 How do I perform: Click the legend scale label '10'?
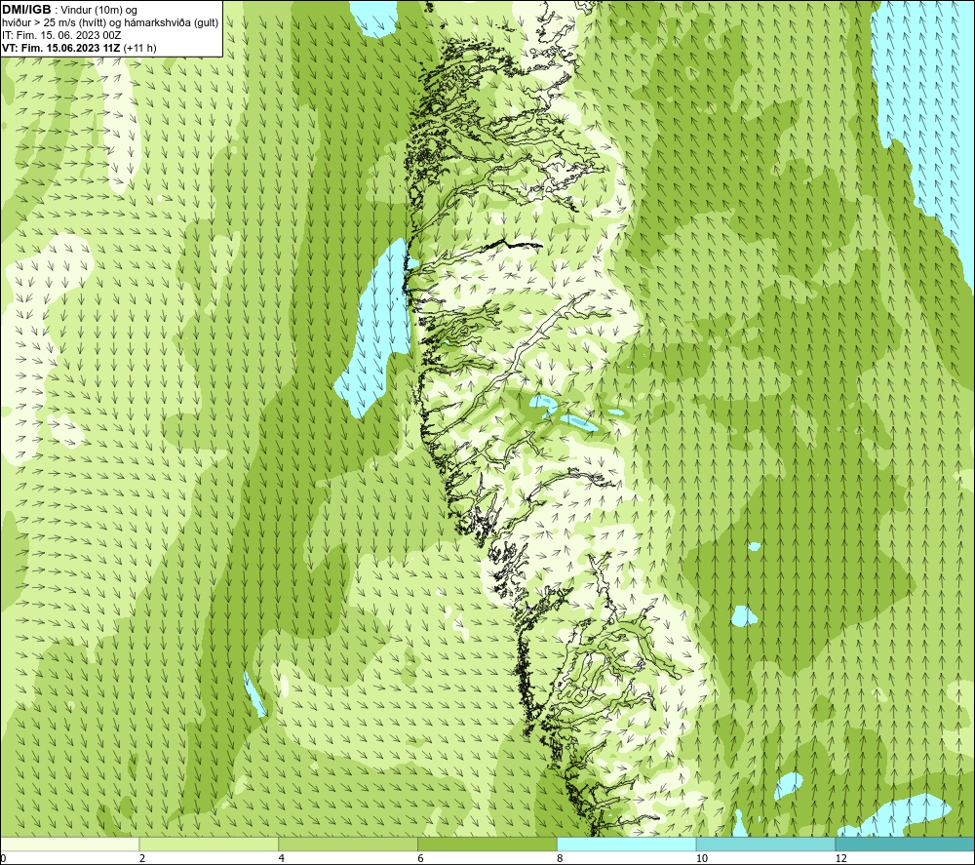click(x=702, y=859)
